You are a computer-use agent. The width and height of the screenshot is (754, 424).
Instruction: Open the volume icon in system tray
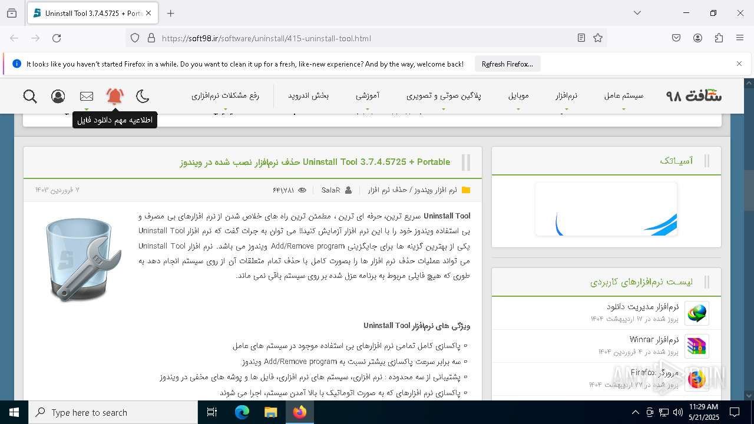click(678, 412)
